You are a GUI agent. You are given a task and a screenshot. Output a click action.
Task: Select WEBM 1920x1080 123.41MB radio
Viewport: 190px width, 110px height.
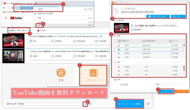click(119, 53)
